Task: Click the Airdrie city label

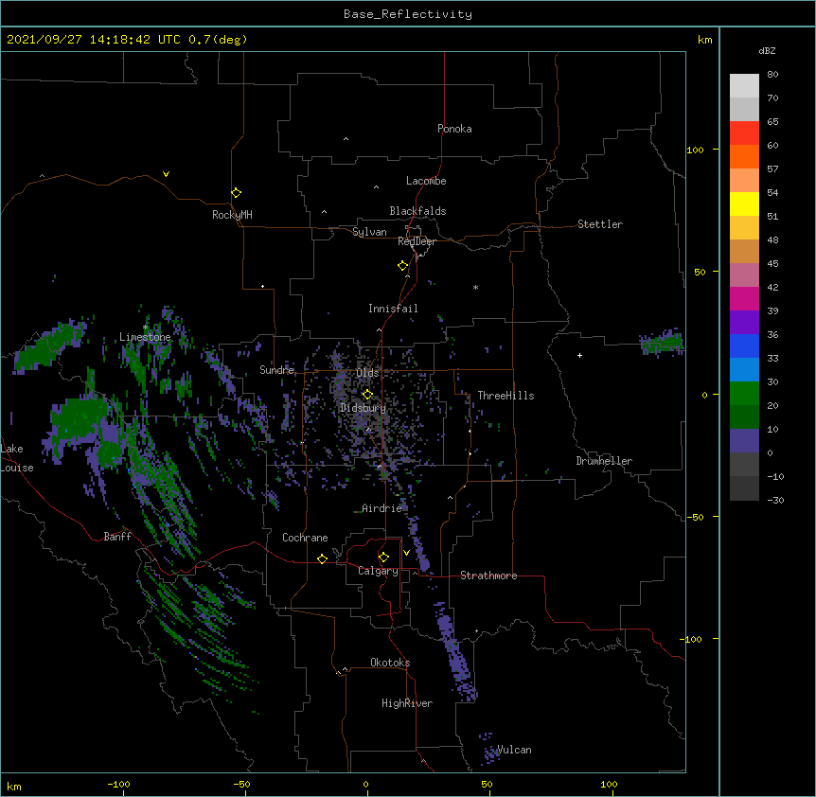Action: click(x=382, y=508)
